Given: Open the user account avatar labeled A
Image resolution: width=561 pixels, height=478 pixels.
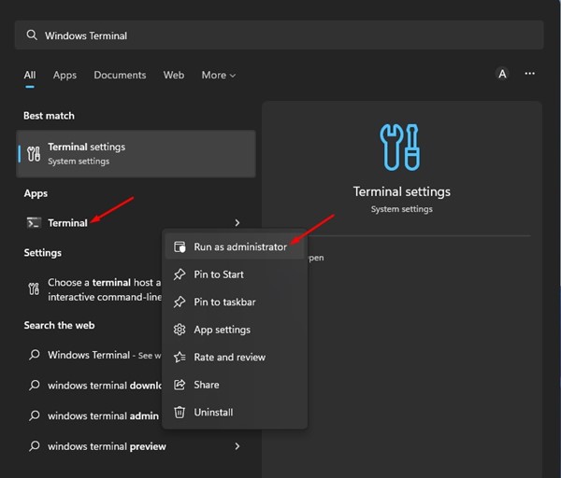Looking at the screenshot, I should coord(502,74).
